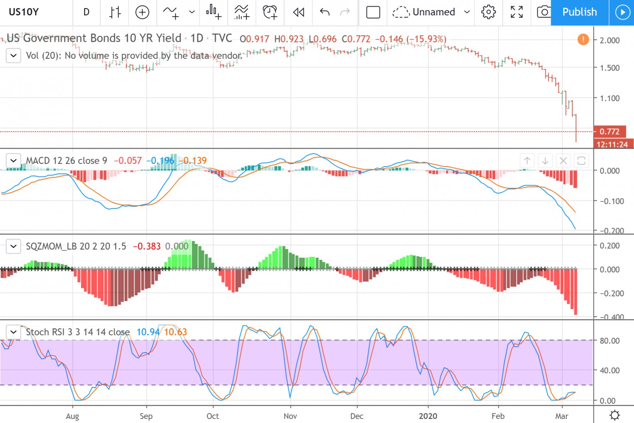Viewport: 634px width, 423px height.
Task: Create an alert with the alarm clock icon
Action: point(270,12)
